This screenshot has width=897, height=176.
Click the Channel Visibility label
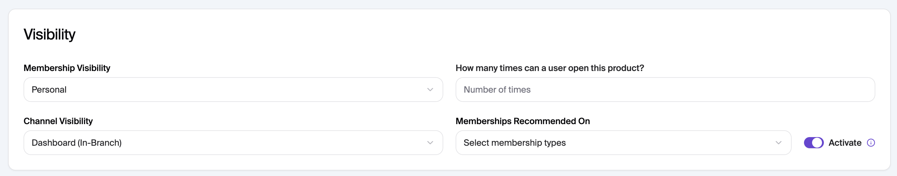pos(58,121)
